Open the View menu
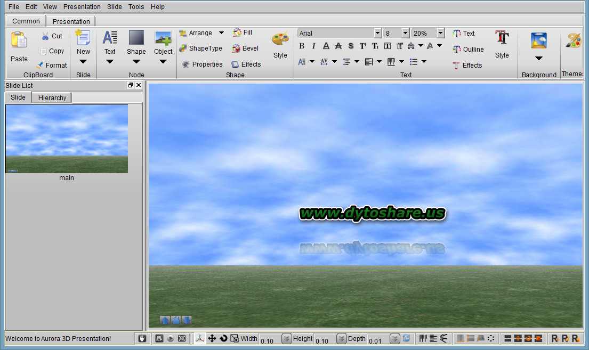Screen dimensions: 589x350 50,7
